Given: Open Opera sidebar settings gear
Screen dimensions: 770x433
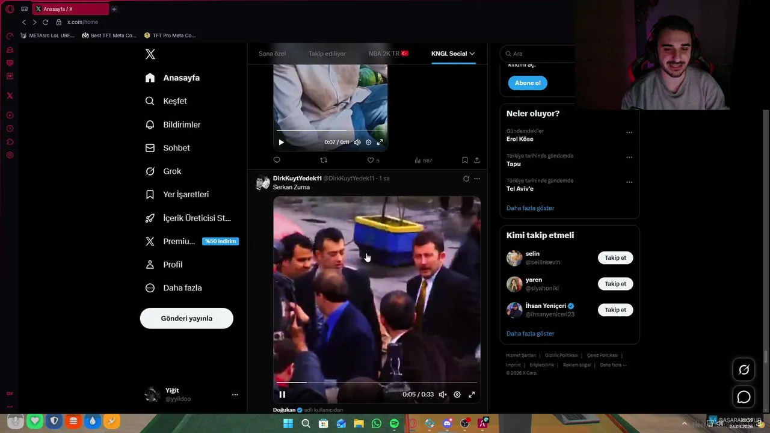Looking at the screenshot, I should pos(10,155).
